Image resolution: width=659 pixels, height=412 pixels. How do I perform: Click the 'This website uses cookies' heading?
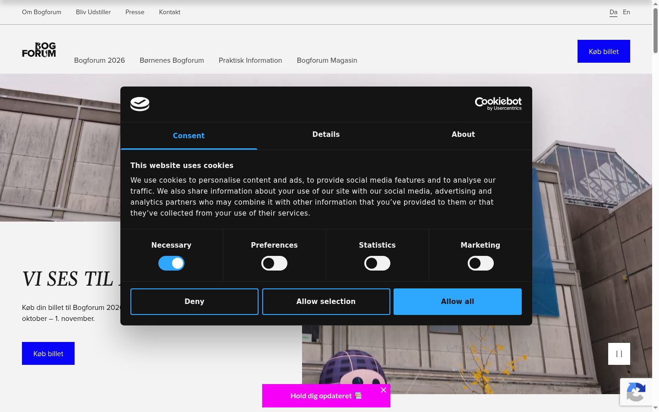(x=182, y=166)
